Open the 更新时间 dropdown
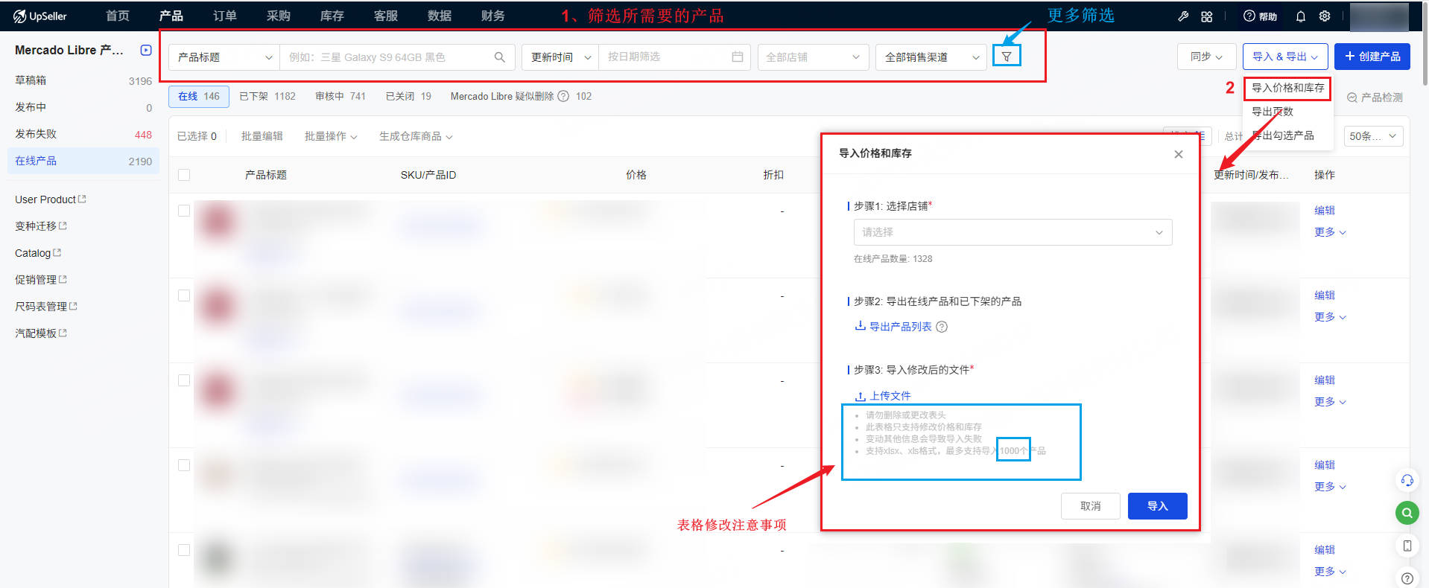Screen dimensions: 1429x588 pos(560,57)
